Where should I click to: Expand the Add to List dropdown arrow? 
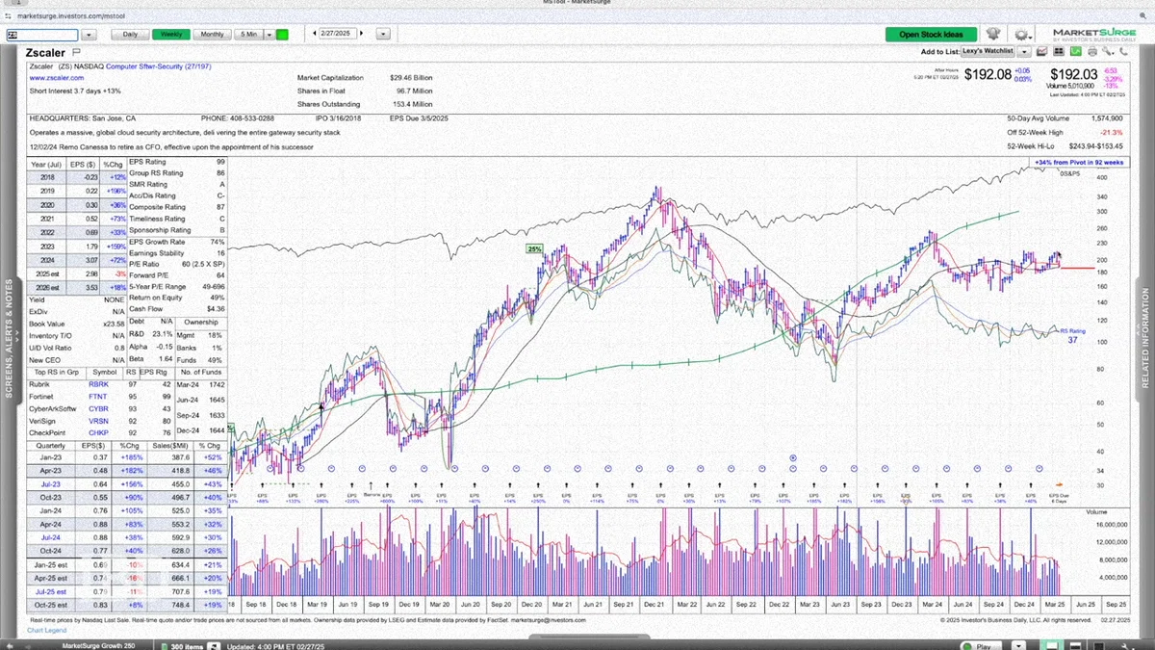click(x=1024, y=51)
